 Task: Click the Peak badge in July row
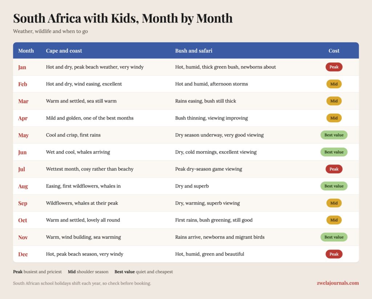pyautogui.click(x=334, y=169)
